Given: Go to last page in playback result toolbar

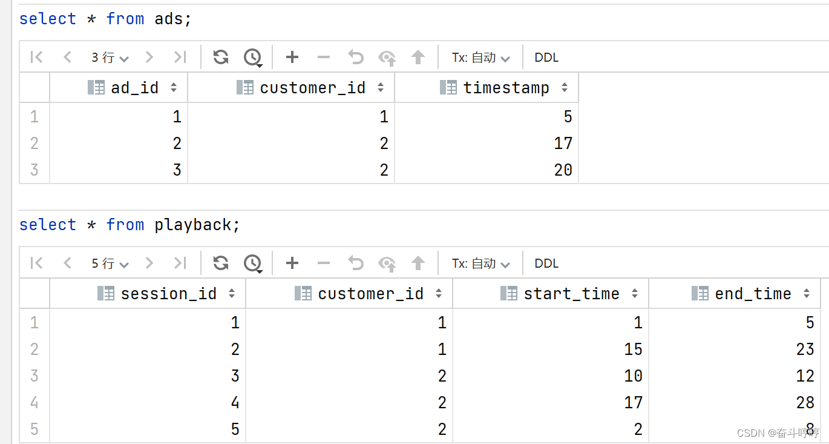Looking at the screenshot, I should click(x=180, y=263).
